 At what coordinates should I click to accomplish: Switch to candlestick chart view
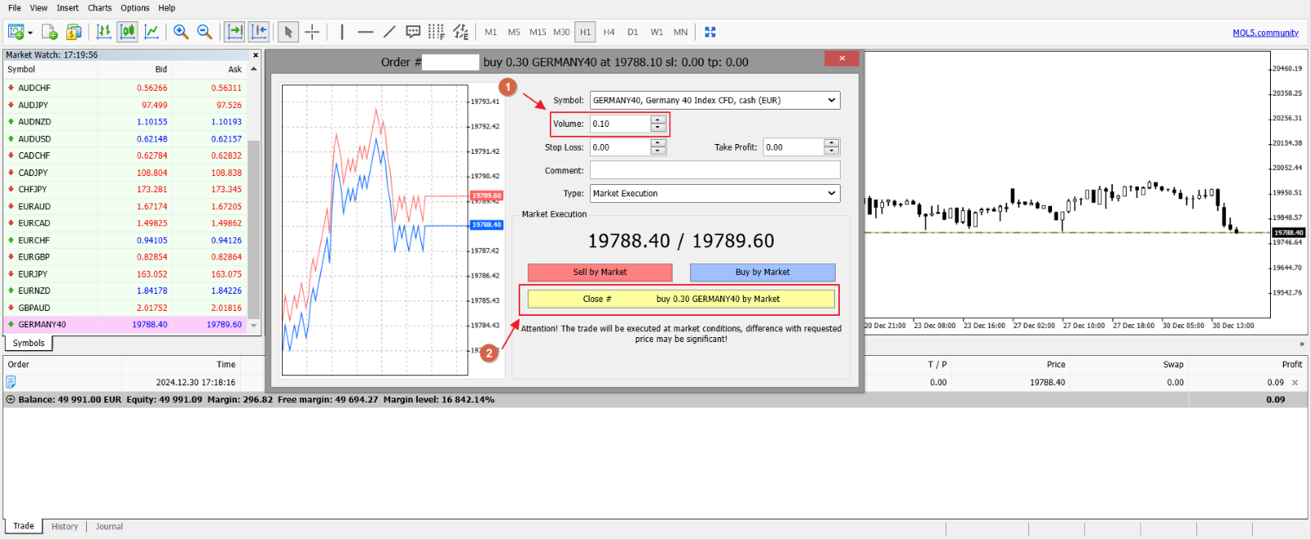(x=127, y=32)
